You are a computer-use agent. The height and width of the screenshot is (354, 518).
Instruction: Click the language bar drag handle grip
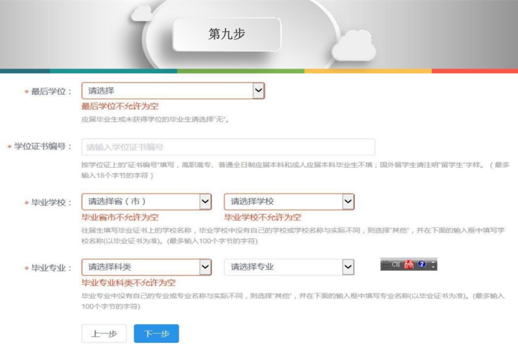(x=385, y=265)
